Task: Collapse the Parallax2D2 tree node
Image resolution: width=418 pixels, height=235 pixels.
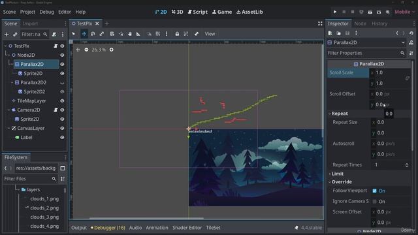Action: tap(12, 83)
